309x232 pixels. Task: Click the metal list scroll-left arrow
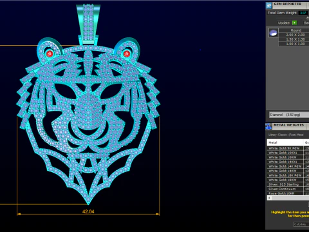pos(269,198)
